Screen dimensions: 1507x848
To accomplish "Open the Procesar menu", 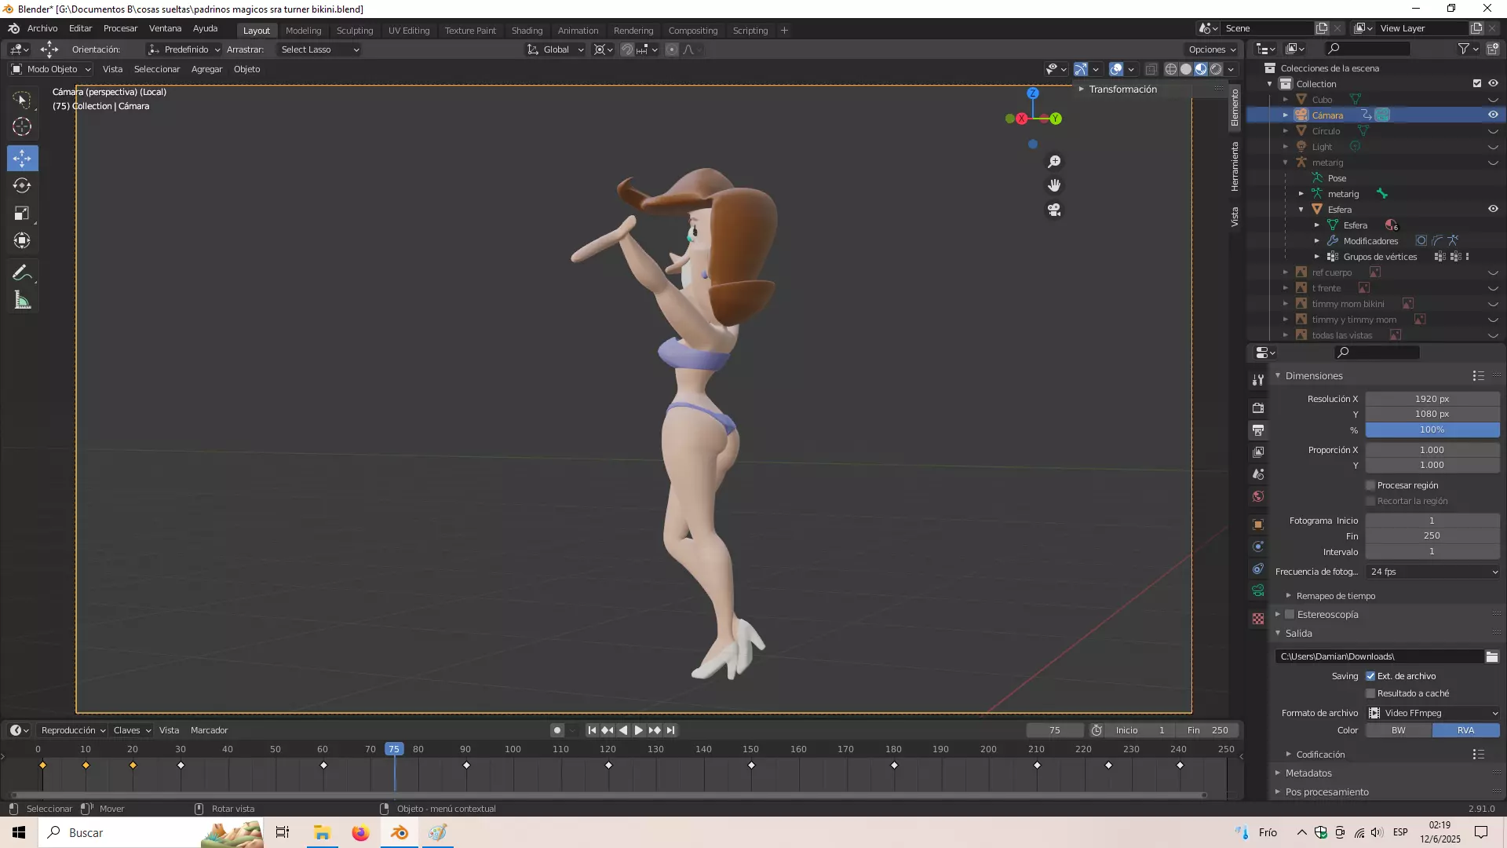I will 120,28.
